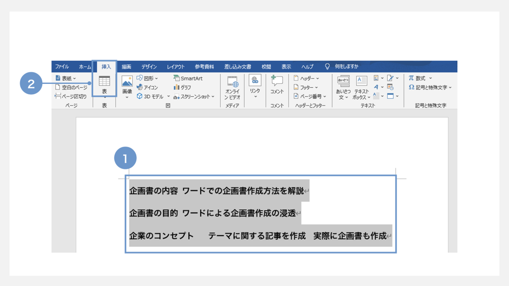Click the lightbulb 何をしますか search
Screen dimensions: 509x286
point(342,66)
